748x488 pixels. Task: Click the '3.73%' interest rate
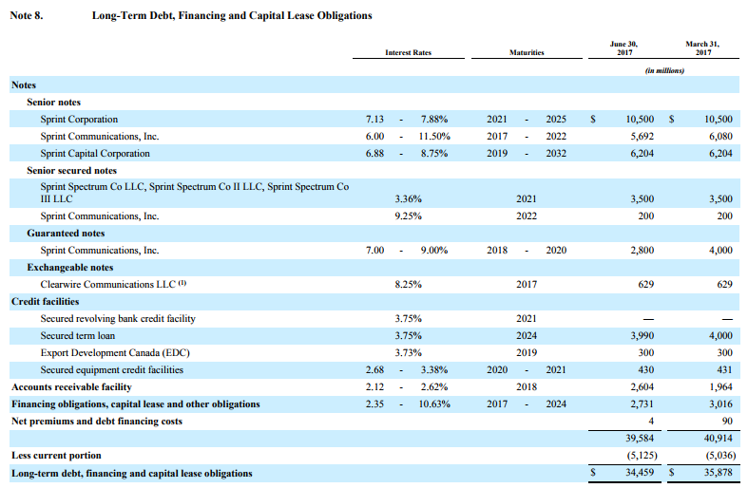(x=408, y=353)
